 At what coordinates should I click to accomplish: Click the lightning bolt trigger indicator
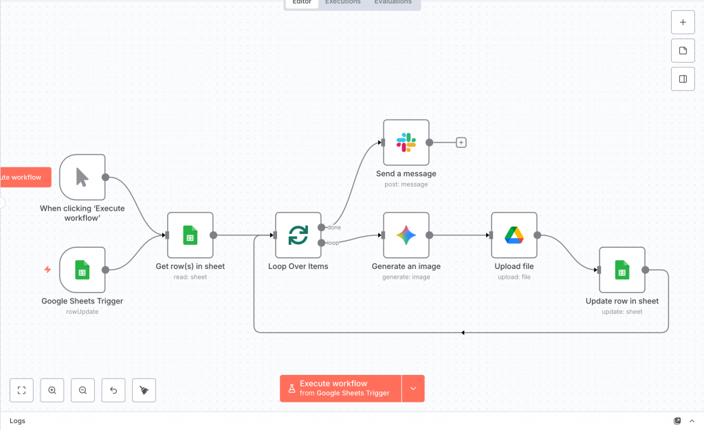pyautogui.click(x=47, y=270)
